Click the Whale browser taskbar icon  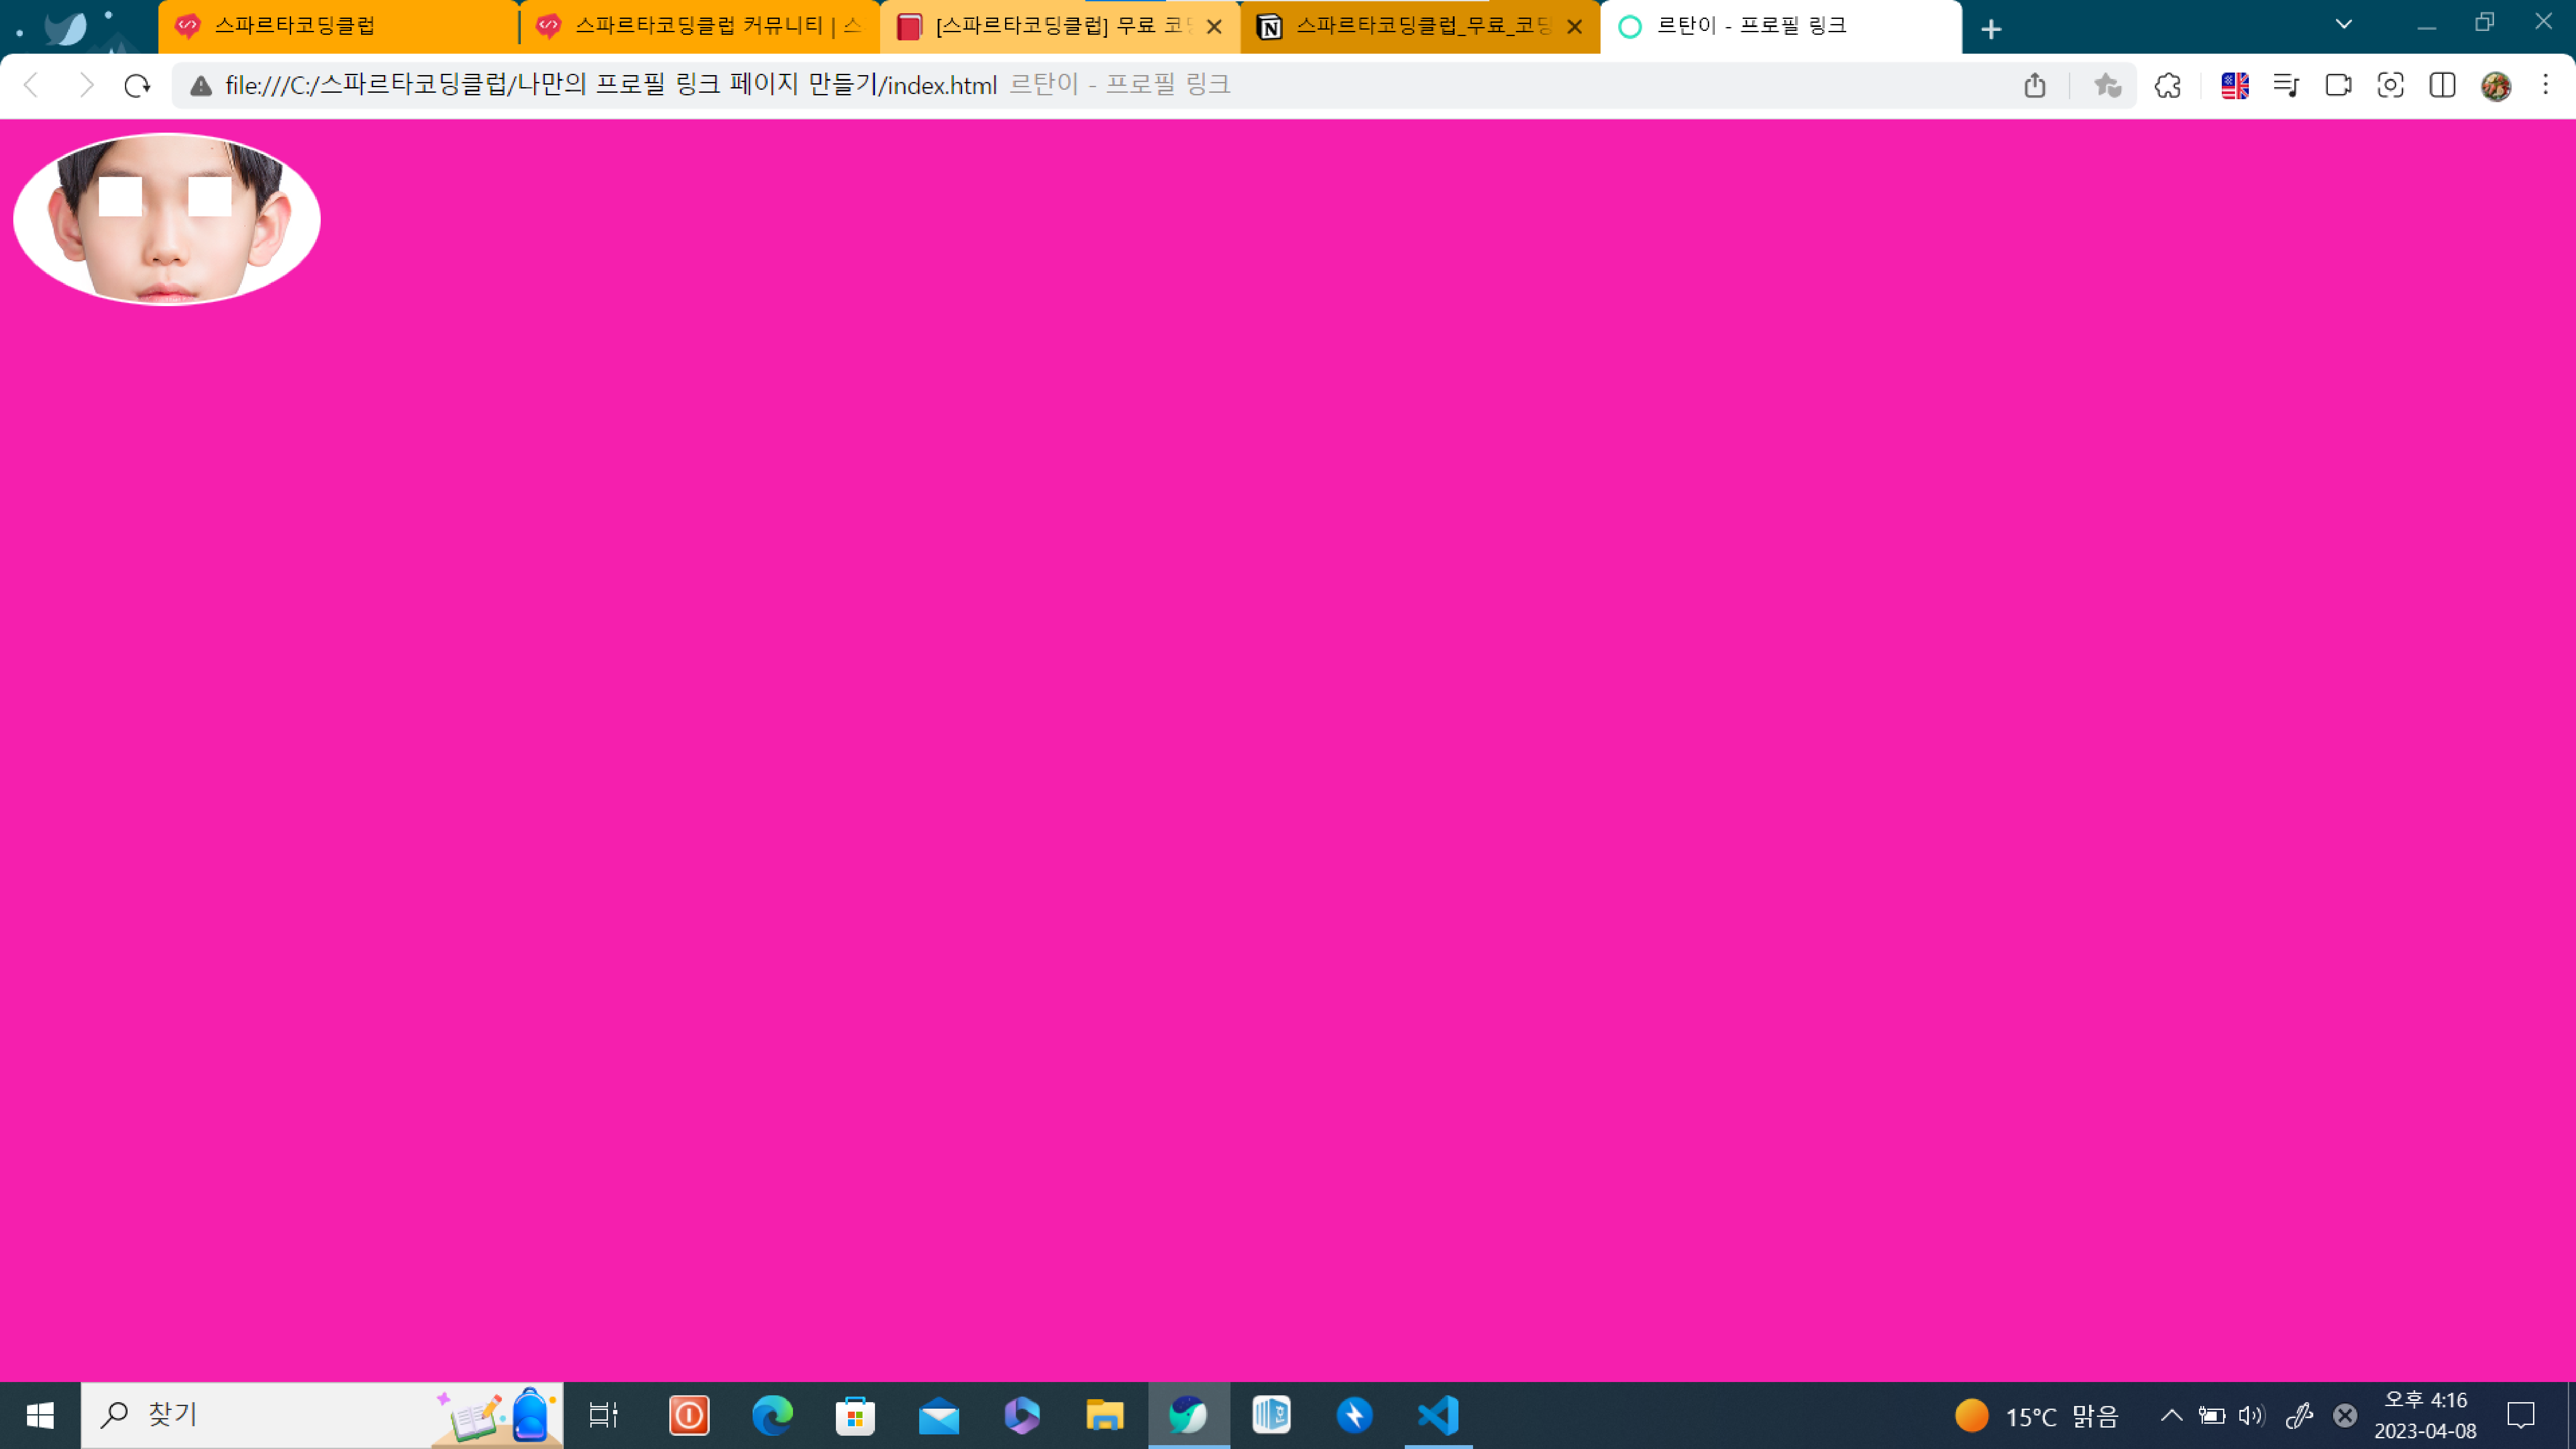pos(1189,1415)
